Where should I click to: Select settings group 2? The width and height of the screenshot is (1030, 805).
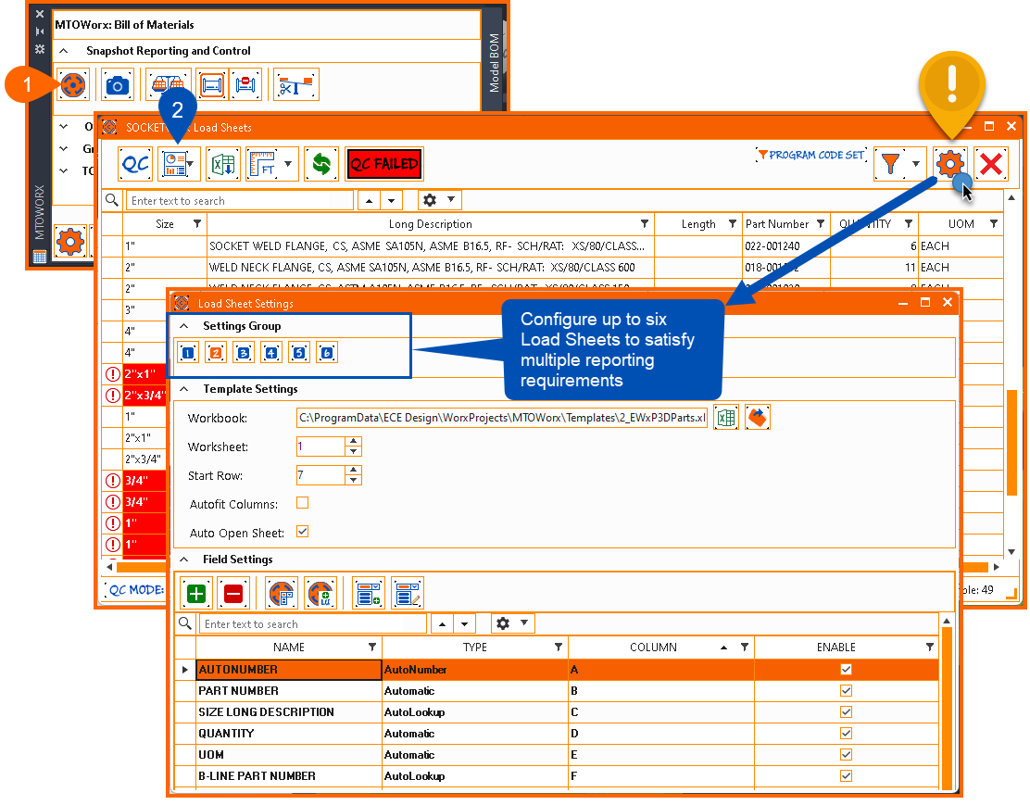(x=216, y=353)
